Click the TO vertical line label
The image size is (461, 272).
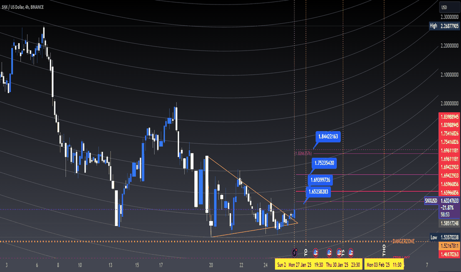[306, 252]
